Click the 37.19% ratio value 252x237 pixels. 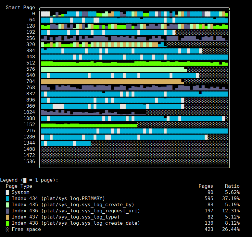coord(232,198)
